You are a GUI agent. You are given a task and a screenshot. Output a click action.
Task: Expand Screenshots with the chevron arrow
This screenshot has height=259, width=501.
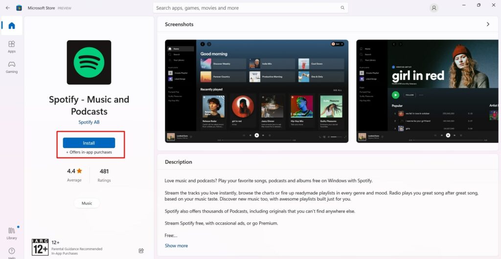coord(488,24)
